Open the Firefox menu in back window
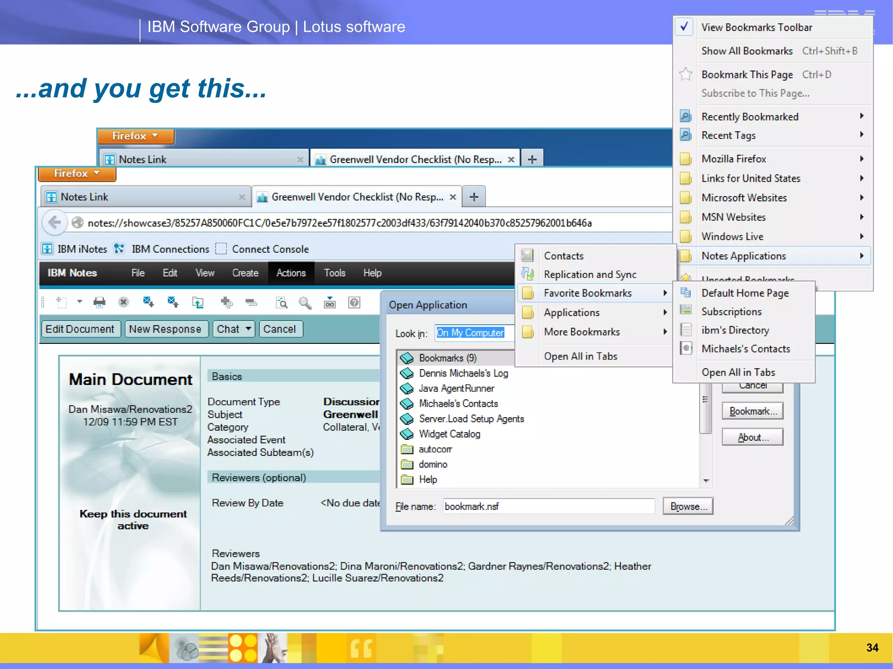The width and height of the screenshot is (893, 669). [136, 136]
